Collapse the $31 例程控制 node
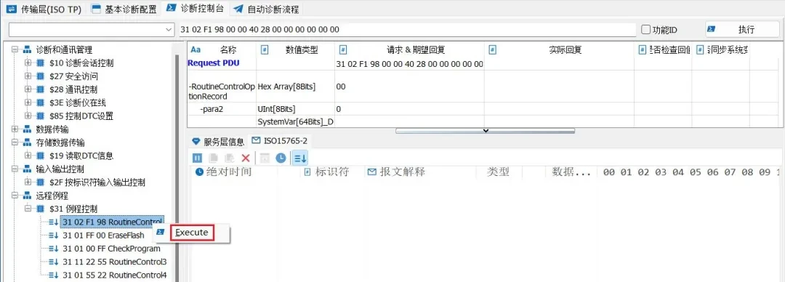Screen dimensions: 785x282 [28, 209]
